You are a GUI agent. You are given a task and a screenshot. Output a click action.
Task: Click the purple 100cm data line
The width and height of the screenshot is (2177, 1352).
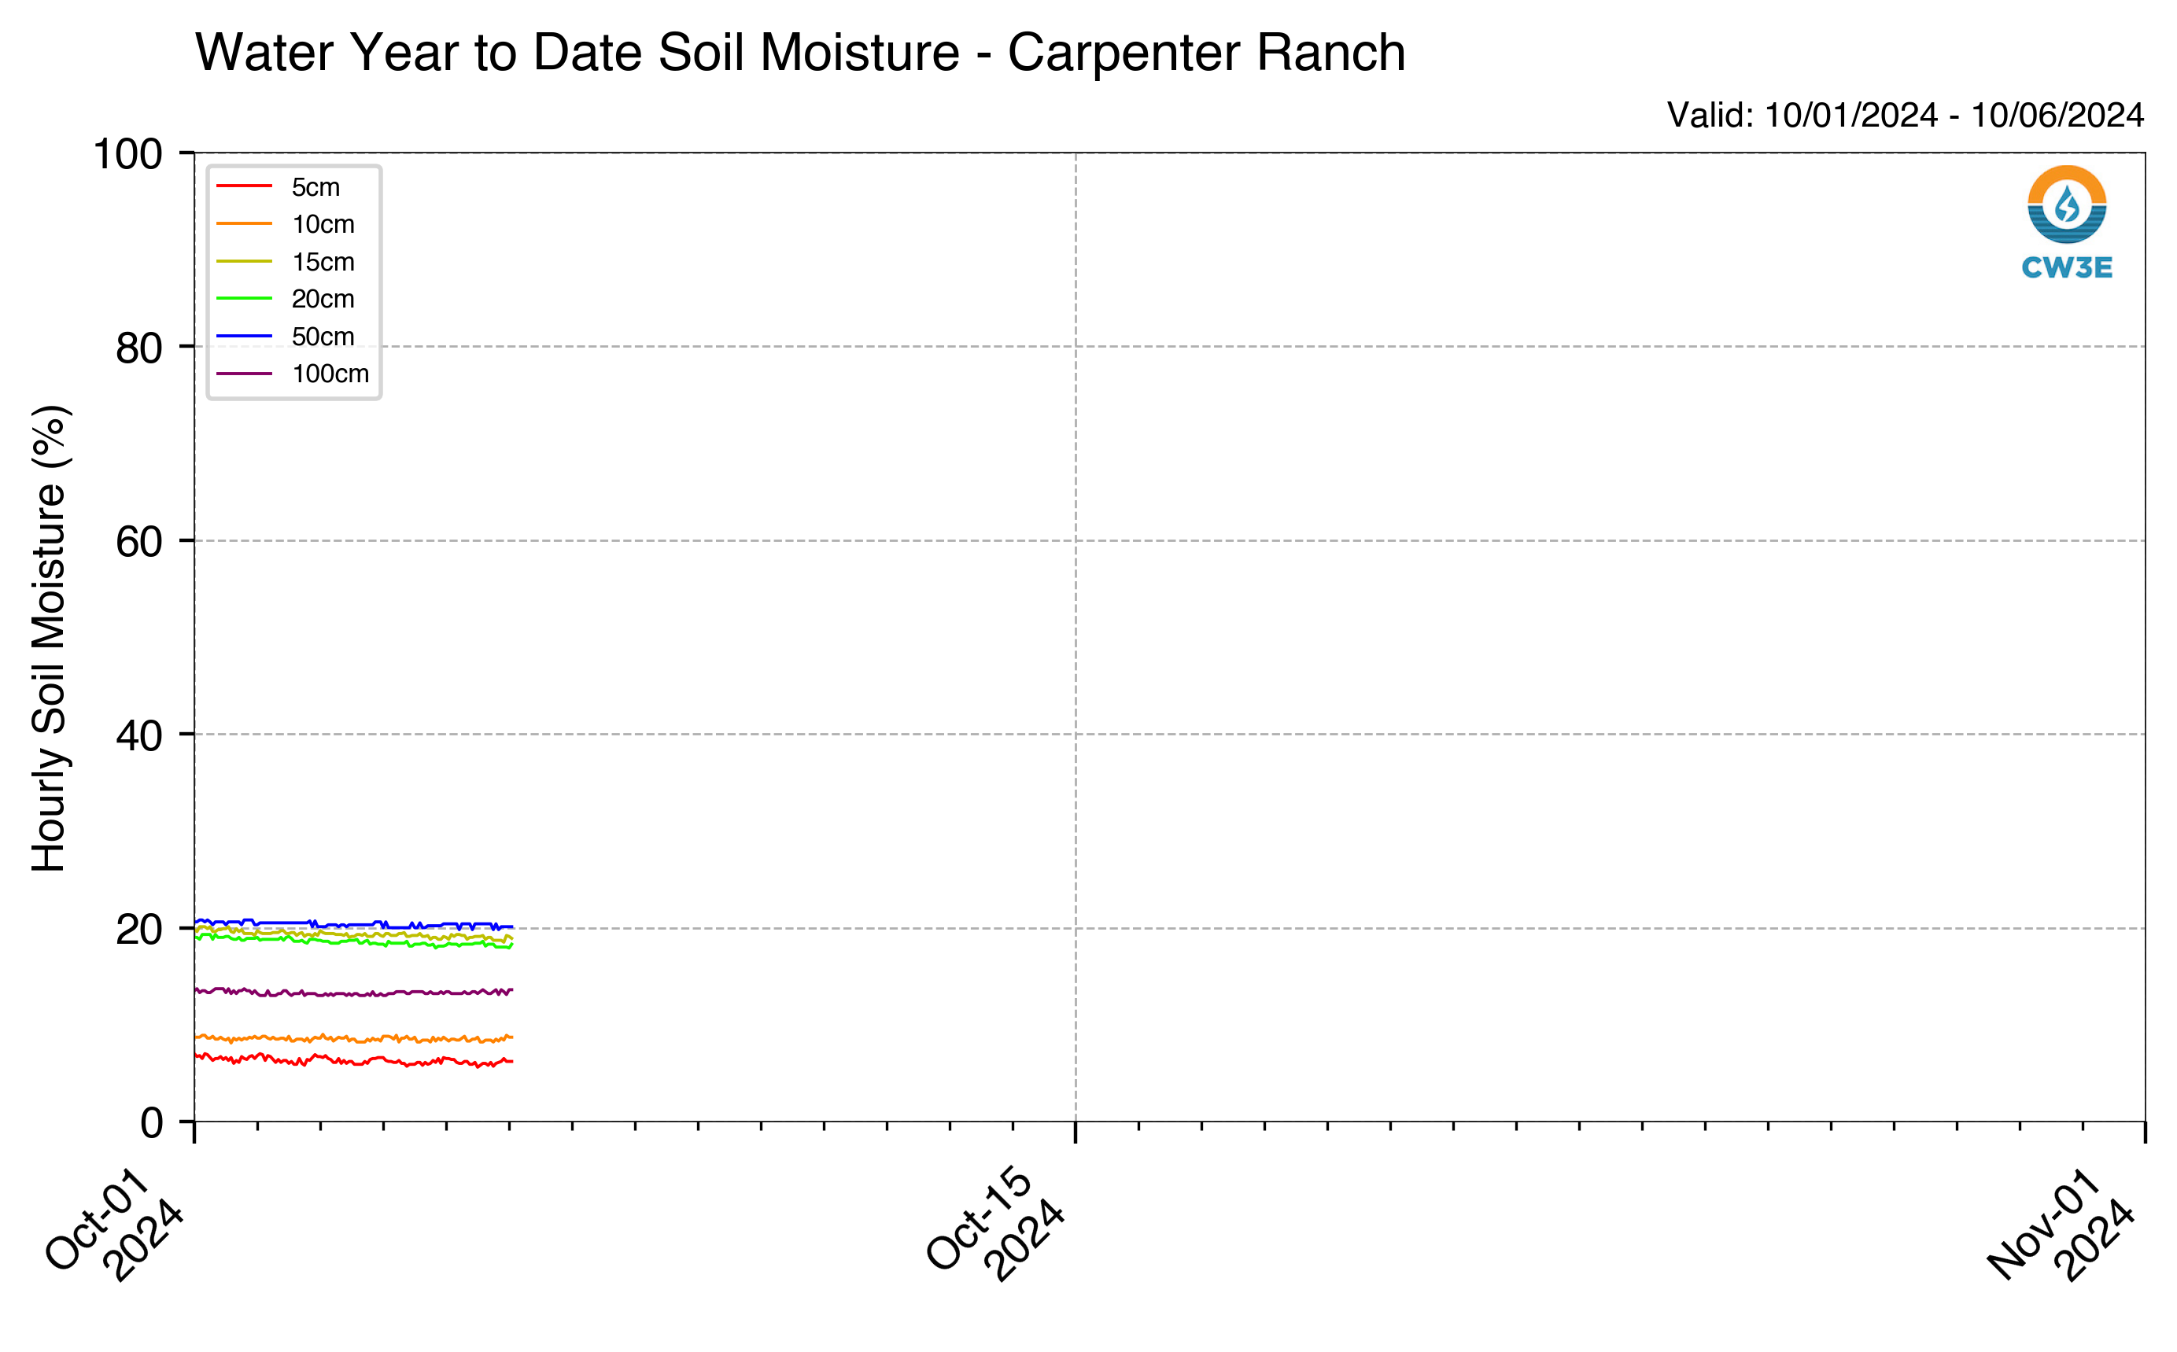tap(353, 993)
